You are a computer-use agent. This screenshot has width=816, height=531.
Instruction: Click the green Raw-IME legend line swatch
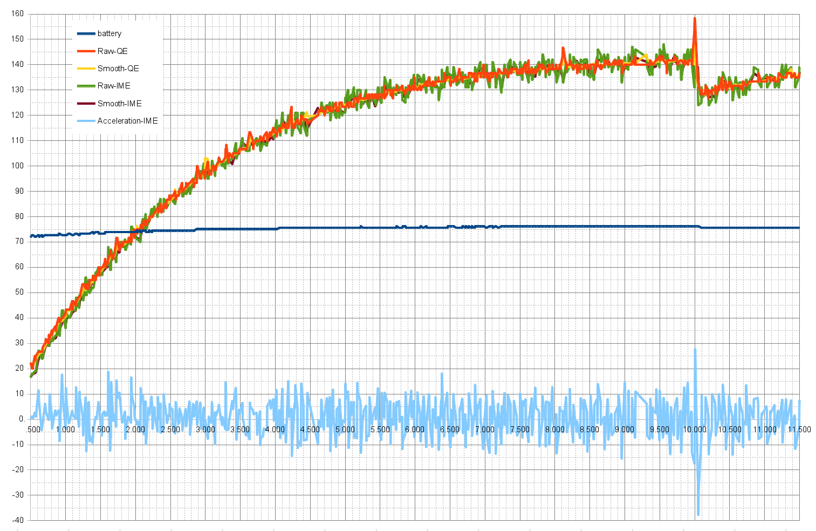click(86, 86)
